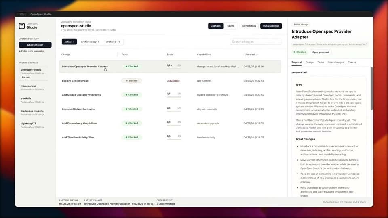Screen dimensions: 388x218
Task: Click the dependency-graph capability
Action: (208, 124)
